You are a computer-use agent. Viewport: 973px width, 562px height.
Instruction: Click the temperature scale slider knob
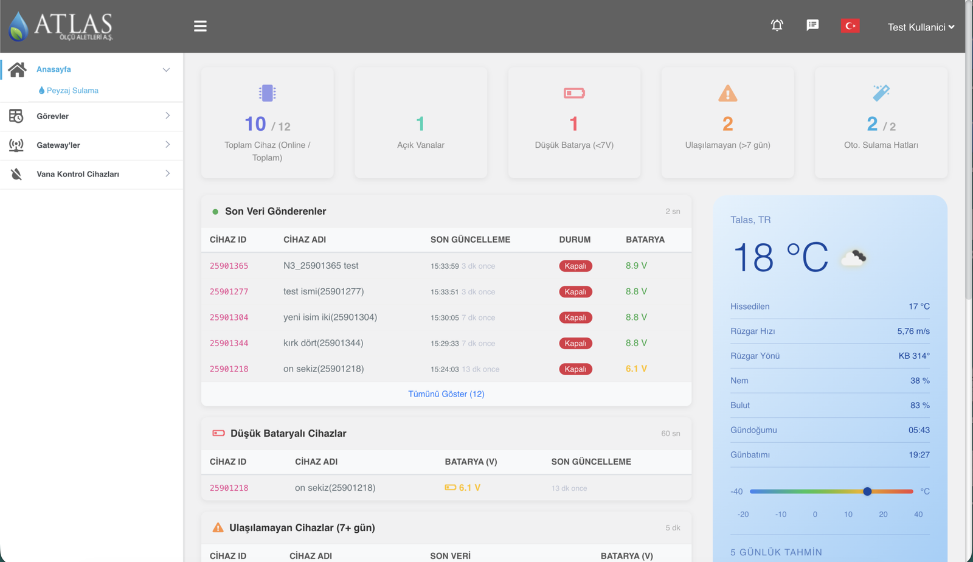click(867, 491)
